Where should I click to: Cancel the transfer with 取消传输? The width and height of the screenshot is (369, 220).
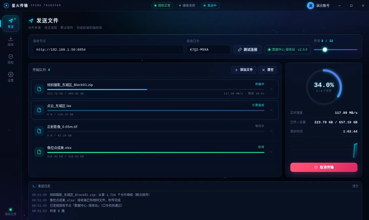coord(324,167)
